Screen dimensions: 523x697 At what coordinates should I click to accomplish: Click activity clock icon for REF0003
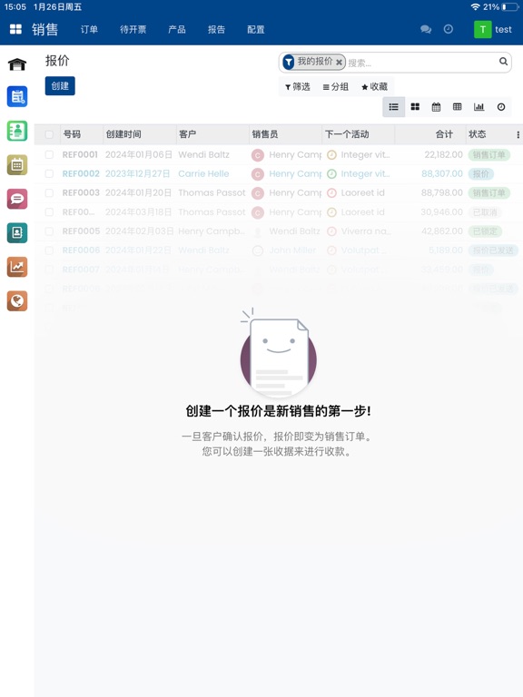tap(331, 193)
